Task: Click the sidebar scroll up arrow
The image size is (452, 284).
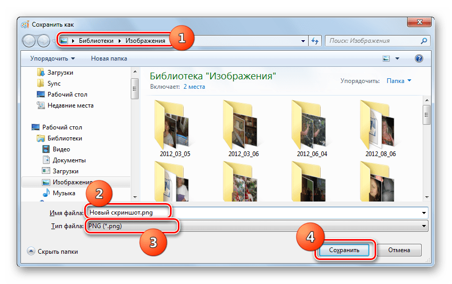Action: tap(135, 72)
